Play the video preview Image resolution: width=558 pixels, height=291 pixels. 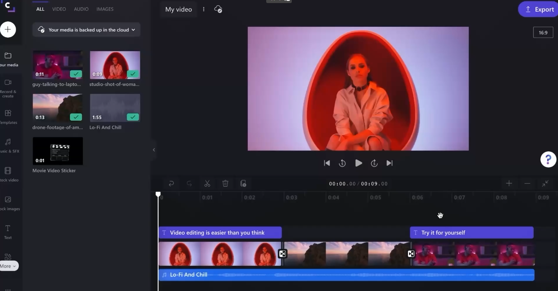coord(358,163)
